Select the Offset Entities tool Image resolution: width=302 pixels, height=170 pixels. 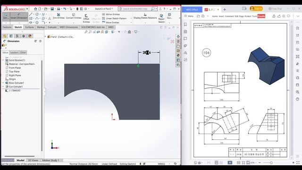tap(86, 18)
